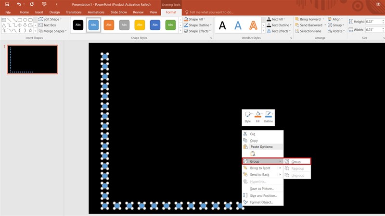Click the Height input field
385x216 pixels.
point(374,22)
